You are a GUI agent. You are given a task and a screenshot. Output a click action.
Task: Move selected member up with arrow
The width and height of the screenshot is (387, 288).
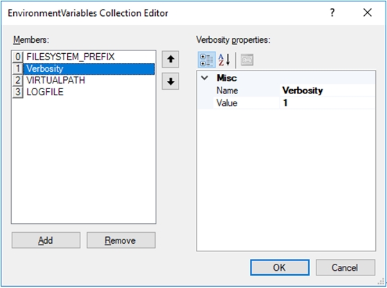tap(170, 59)
